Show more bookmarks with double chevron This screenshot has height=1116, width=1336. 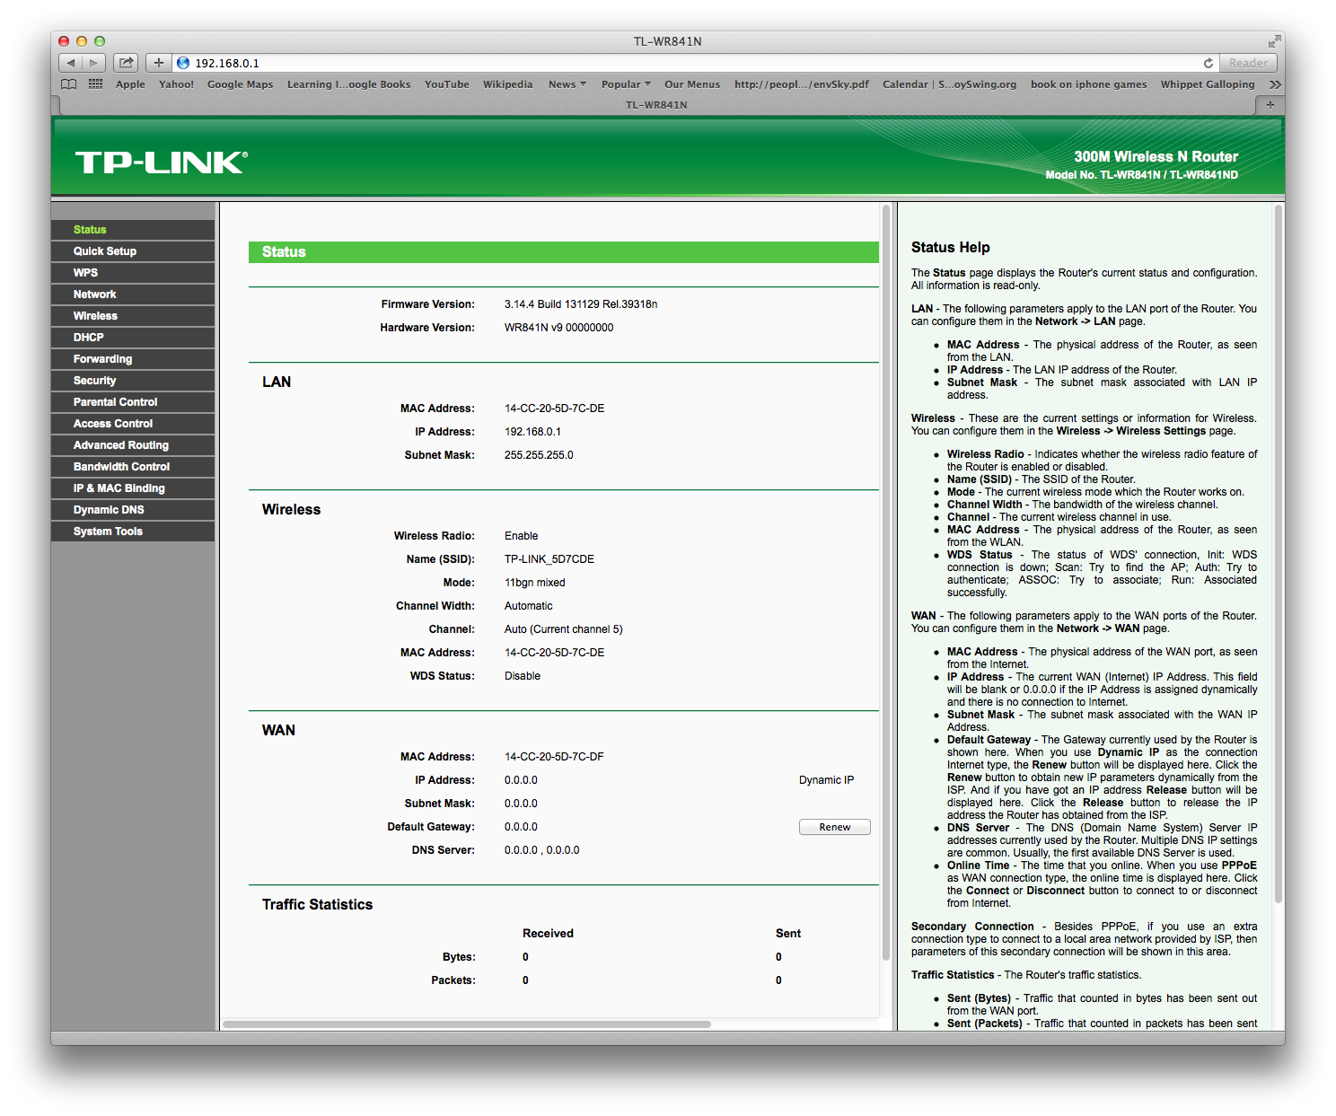[1275, 84]
